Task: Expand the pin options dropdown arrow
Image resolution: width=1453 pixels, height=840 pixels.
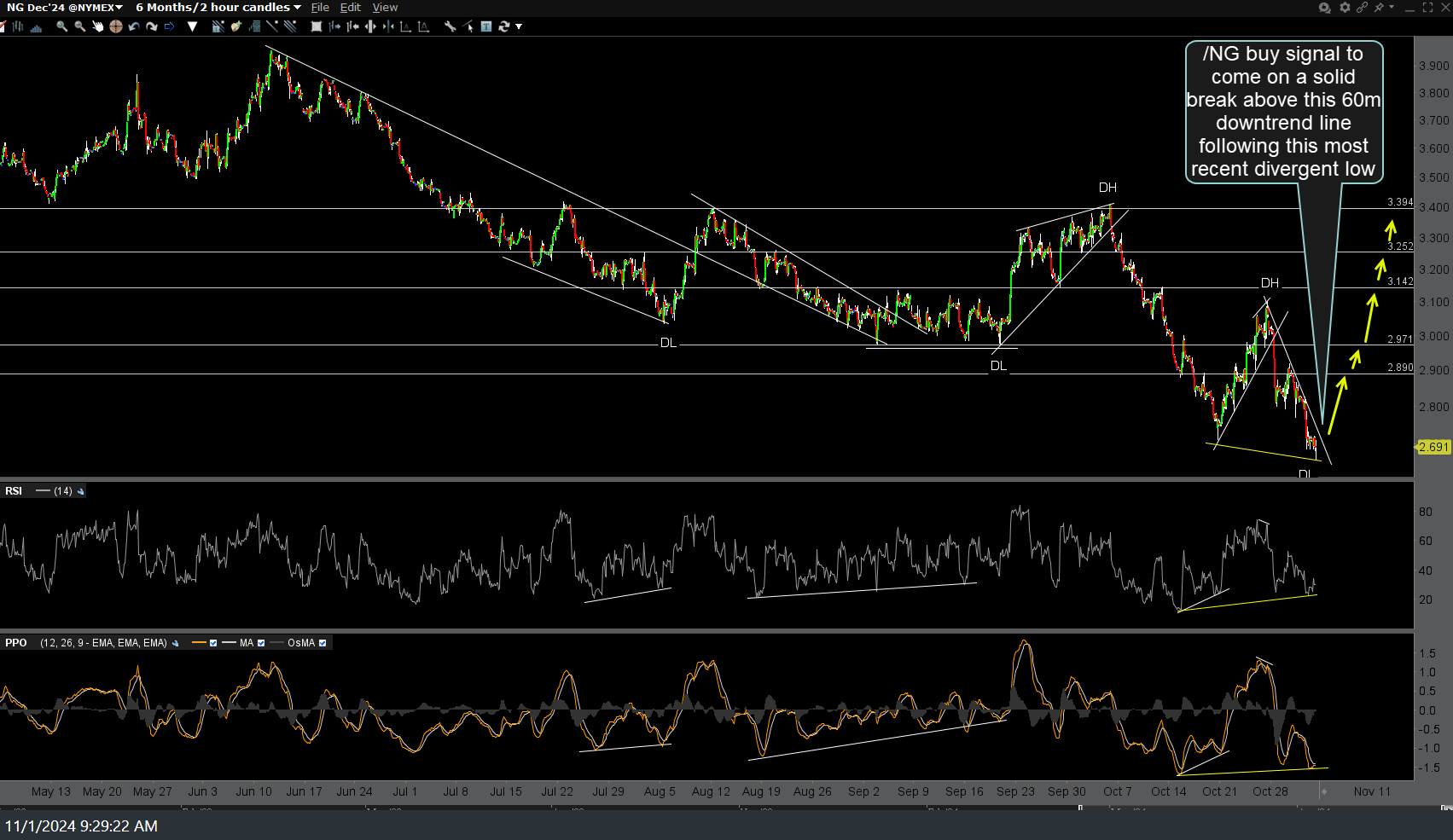Action: 1392,8
